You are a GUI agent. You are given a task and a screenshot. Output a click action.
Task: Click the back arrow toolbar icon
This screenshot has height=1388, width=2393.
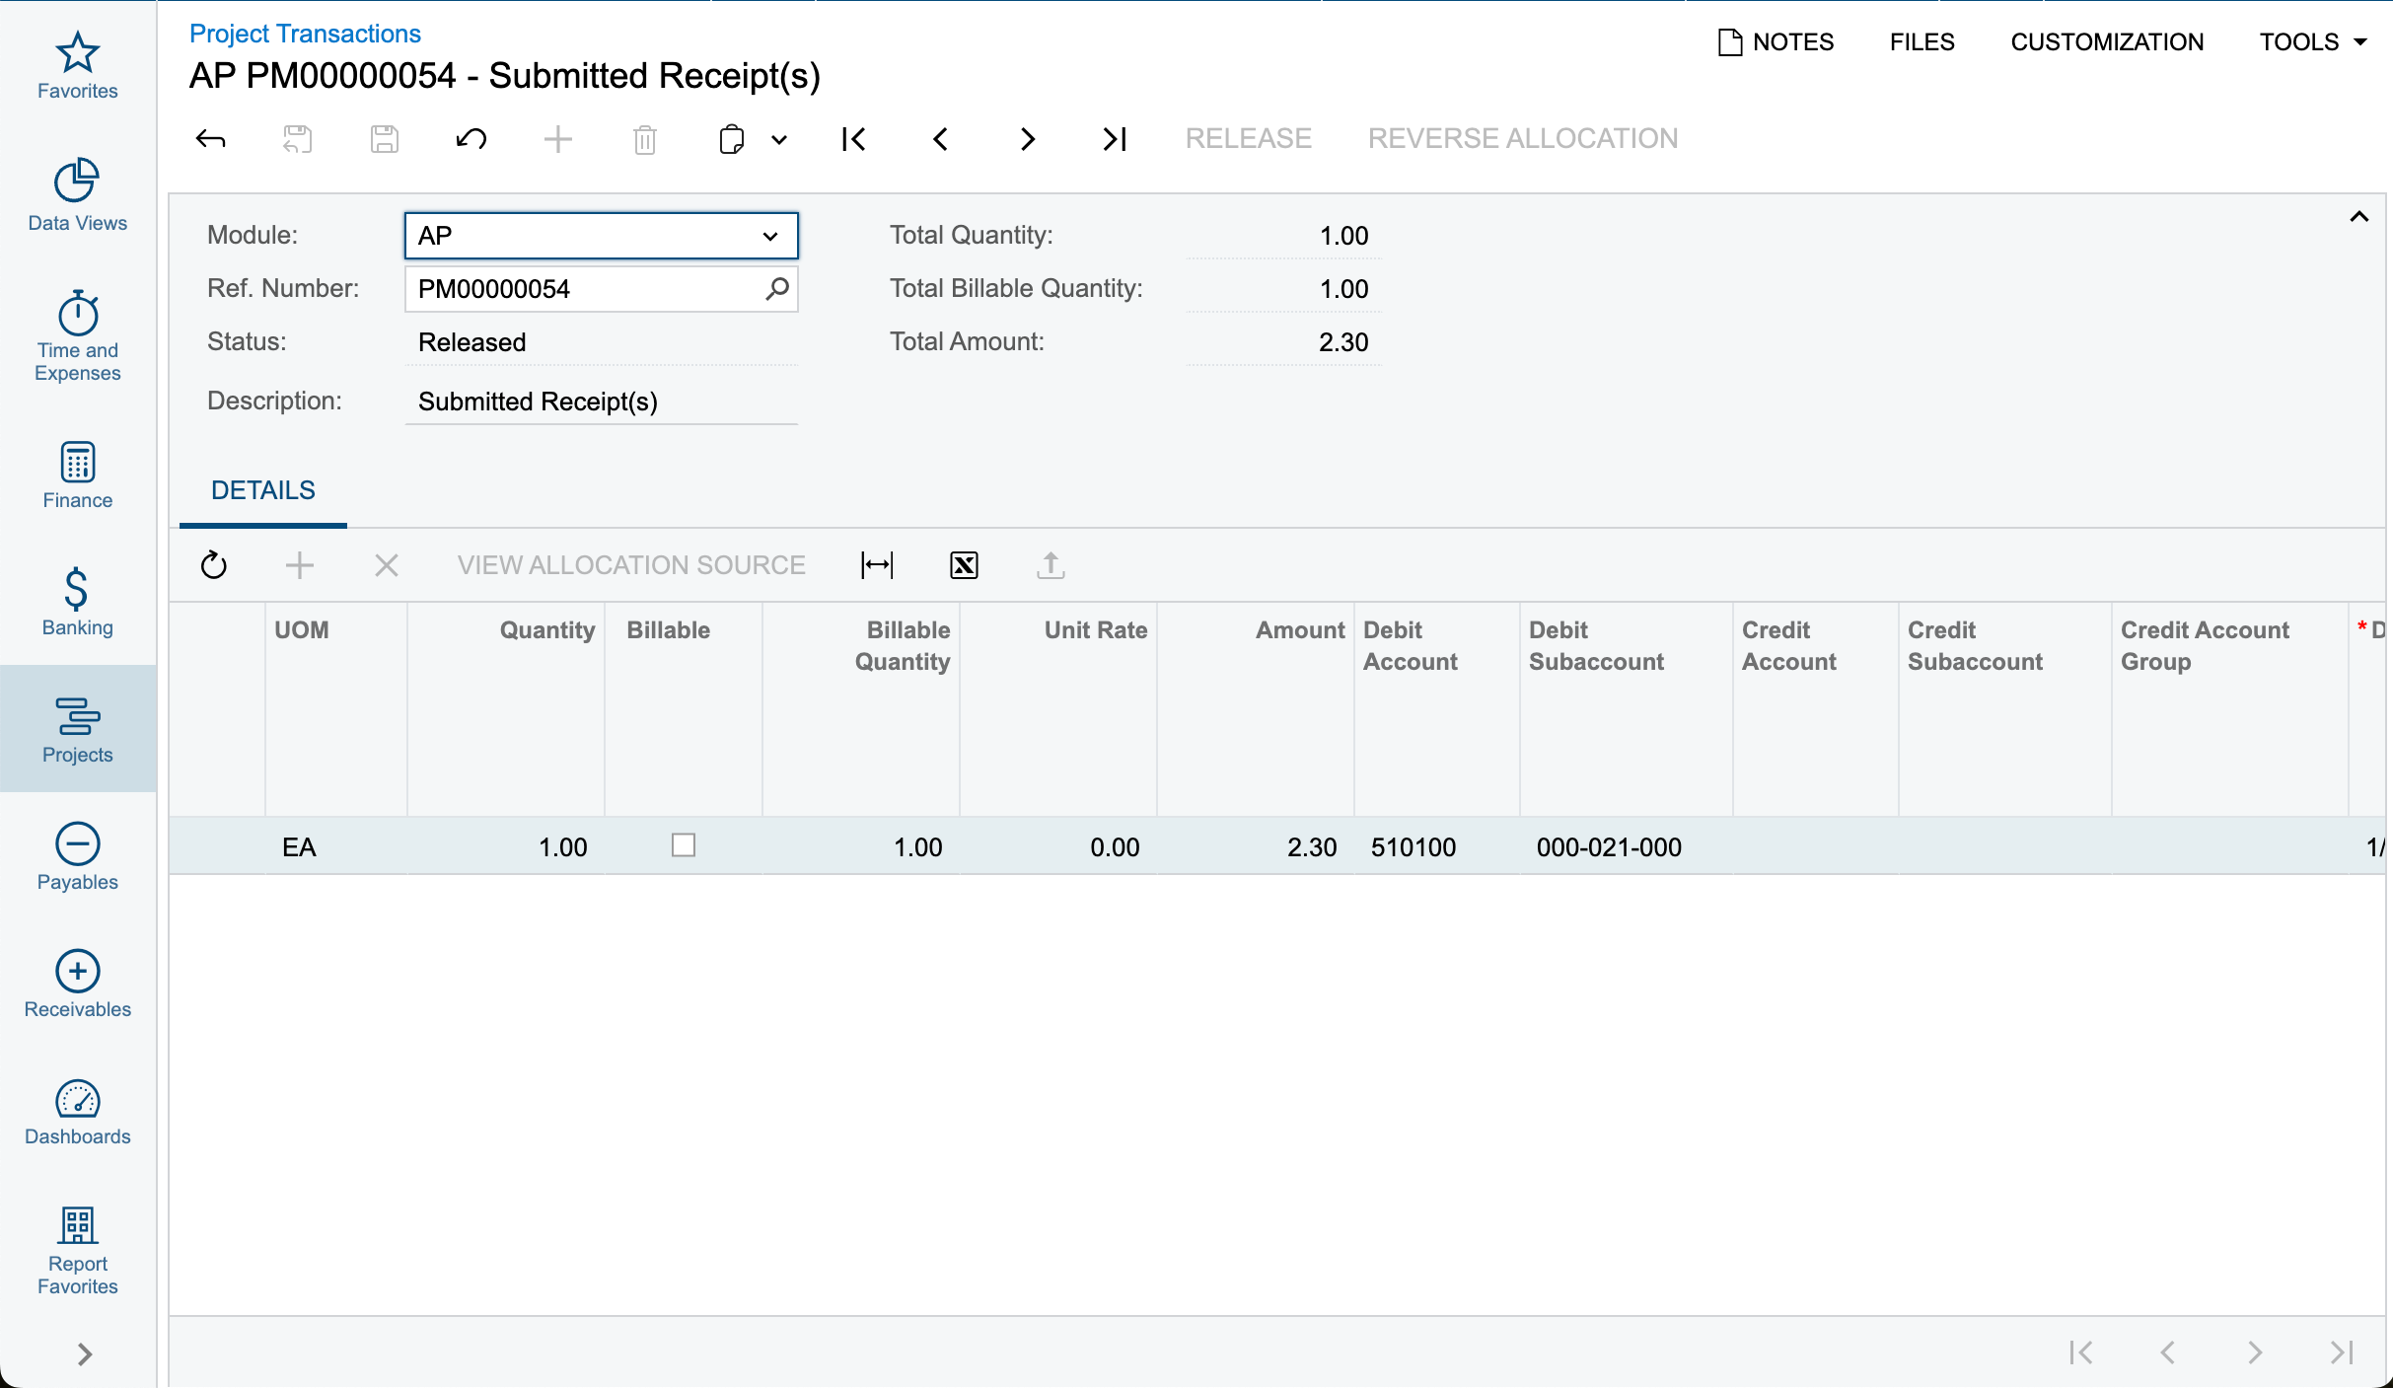(210, 139)
